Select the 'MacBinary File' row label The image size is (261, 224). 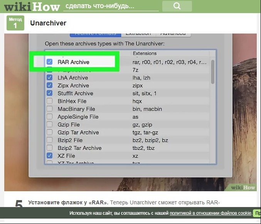[x=76, y=109]
